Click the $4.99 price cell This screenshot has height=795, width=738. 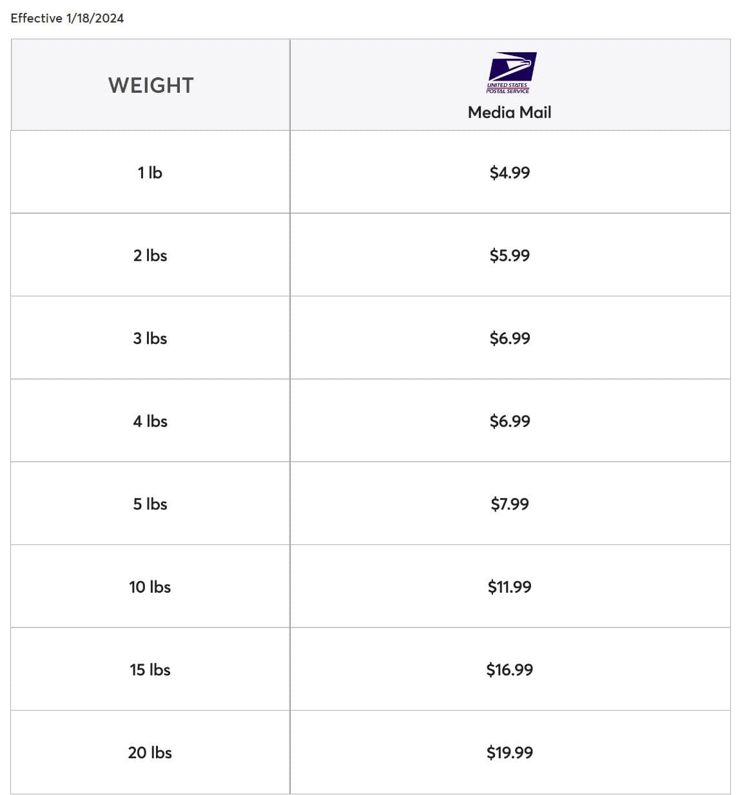click(509, 173)
